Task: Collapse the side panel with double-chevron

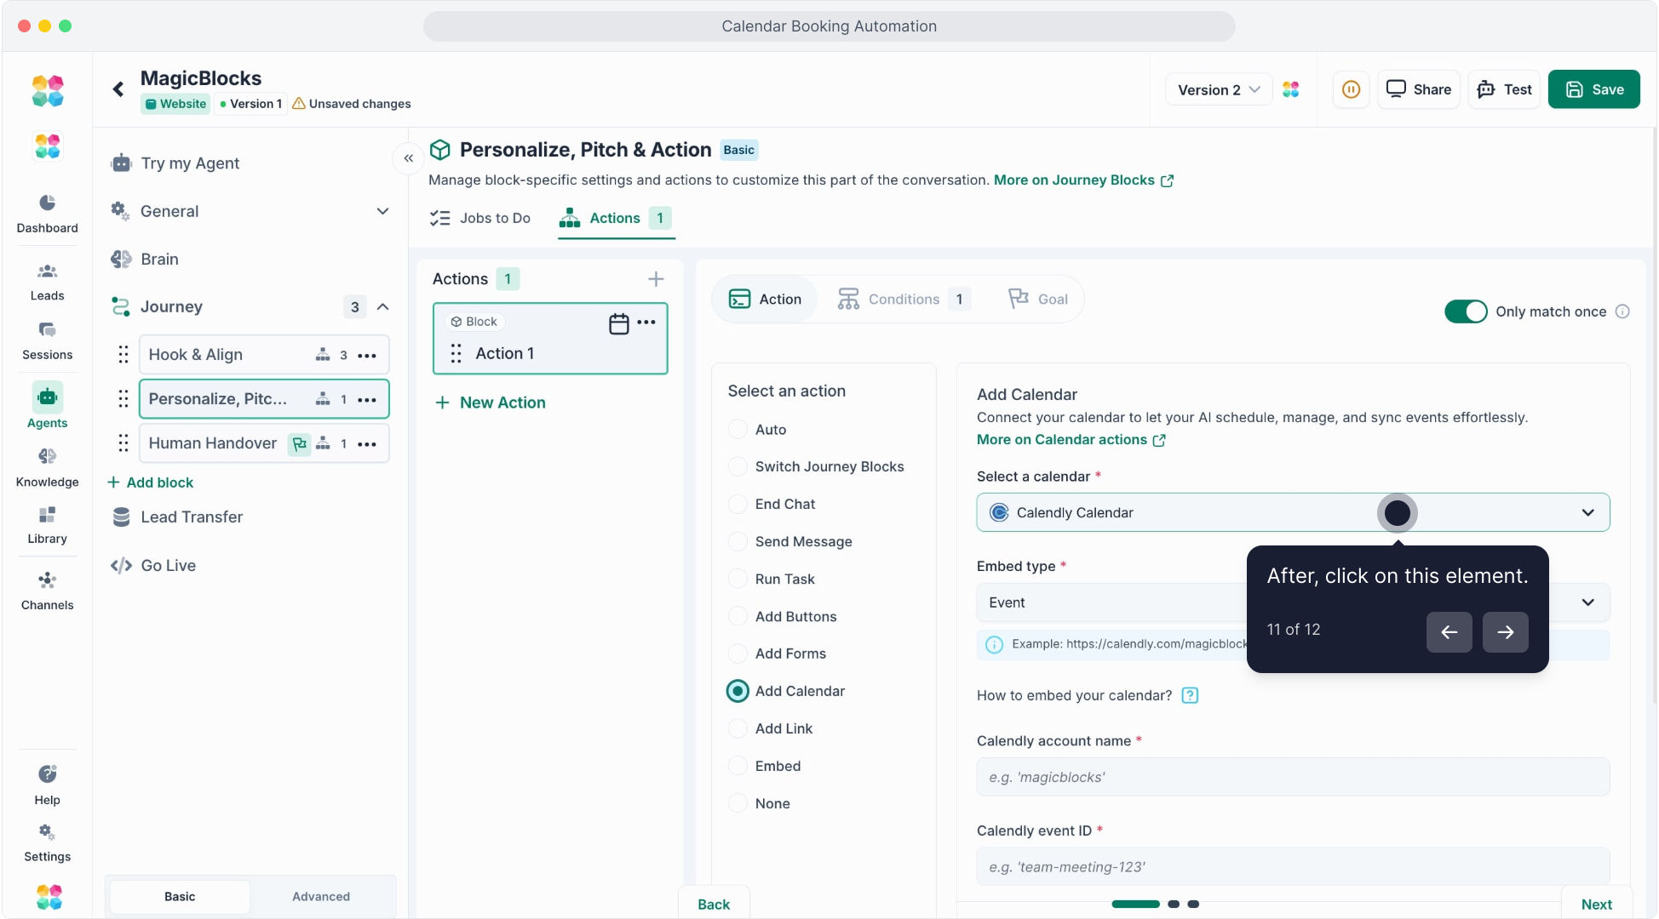Action: pyautogui.click(x=409, y=158)
